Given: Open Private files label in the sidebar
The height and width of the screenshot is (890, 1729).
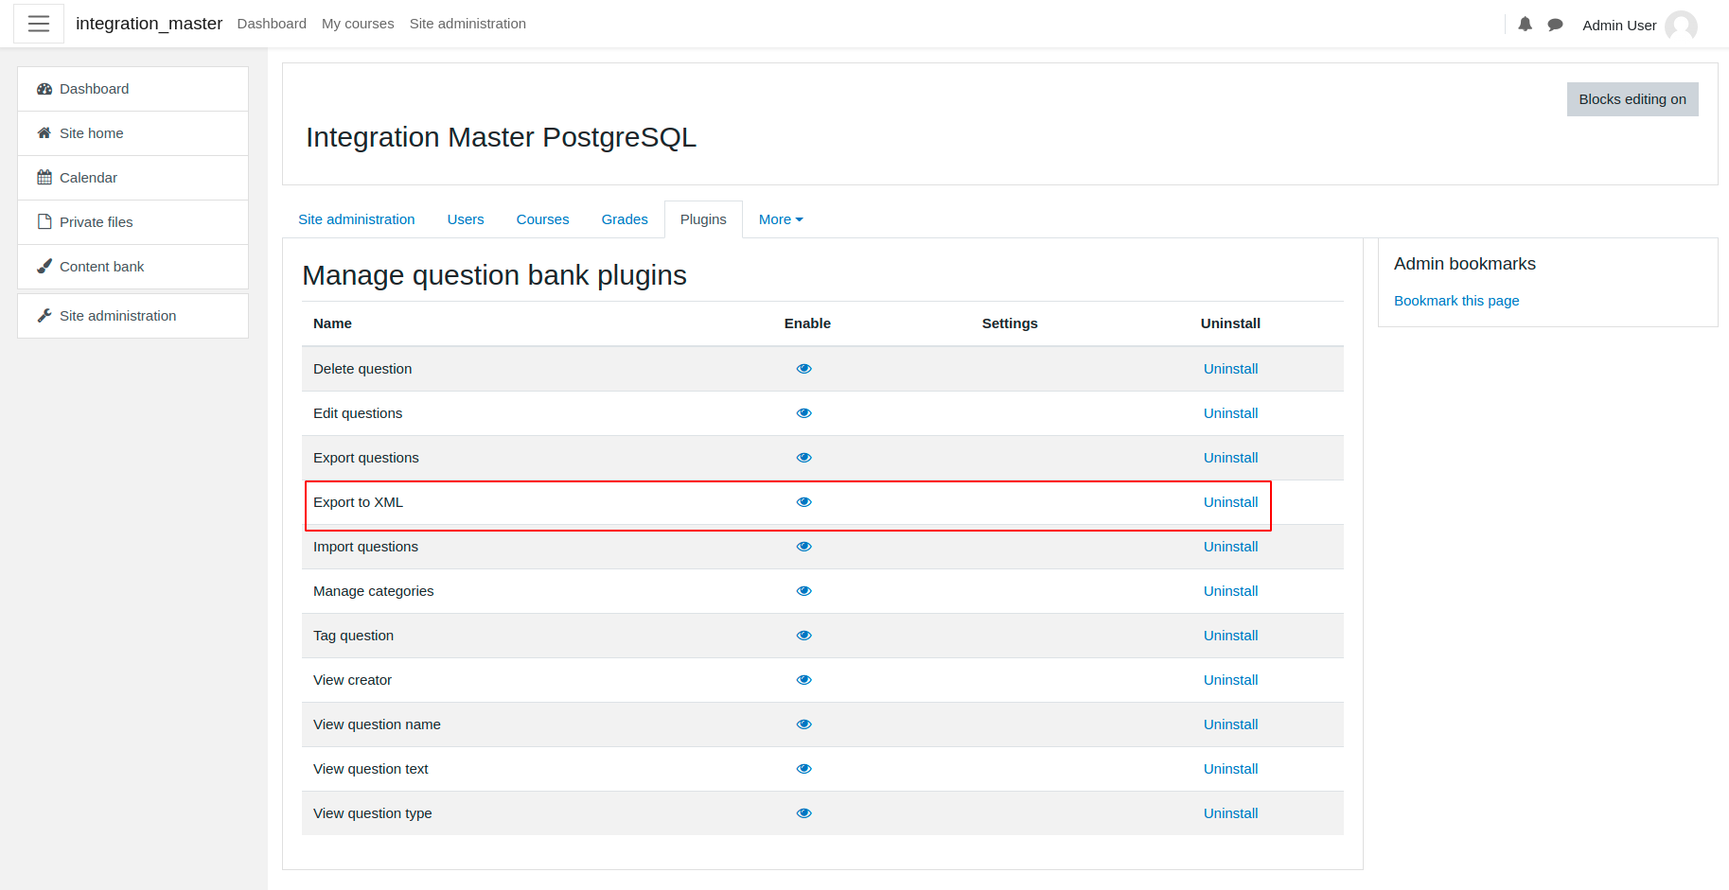Looking at the screenshot, I should click(96, 222).
